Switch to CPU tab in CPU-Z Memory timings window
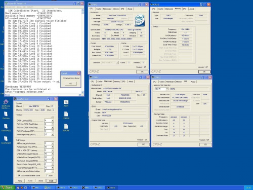Image resolution: width=253 pixels, height=190 pixels. point(153,9)
